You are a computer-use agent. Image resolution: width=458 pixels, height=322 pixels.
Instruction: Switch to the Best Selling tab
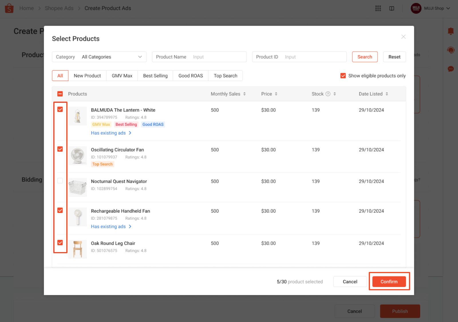point(155,76)
